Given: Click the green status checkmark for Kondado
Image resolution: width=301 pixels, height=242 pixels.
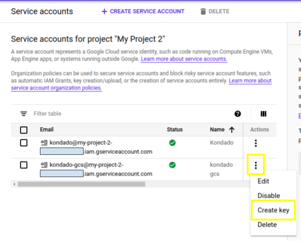Looking at the screenshot, I should [172, 143].
